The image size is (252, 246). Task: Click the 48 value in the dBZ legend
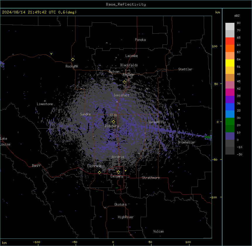(239, 74)
